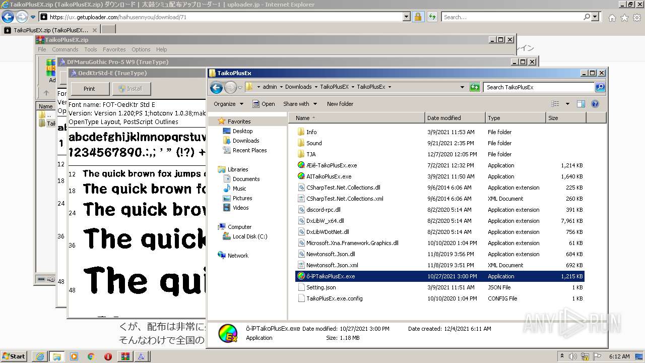
Task: Open WinRAR Favorites menu
Action: point(114,49)
